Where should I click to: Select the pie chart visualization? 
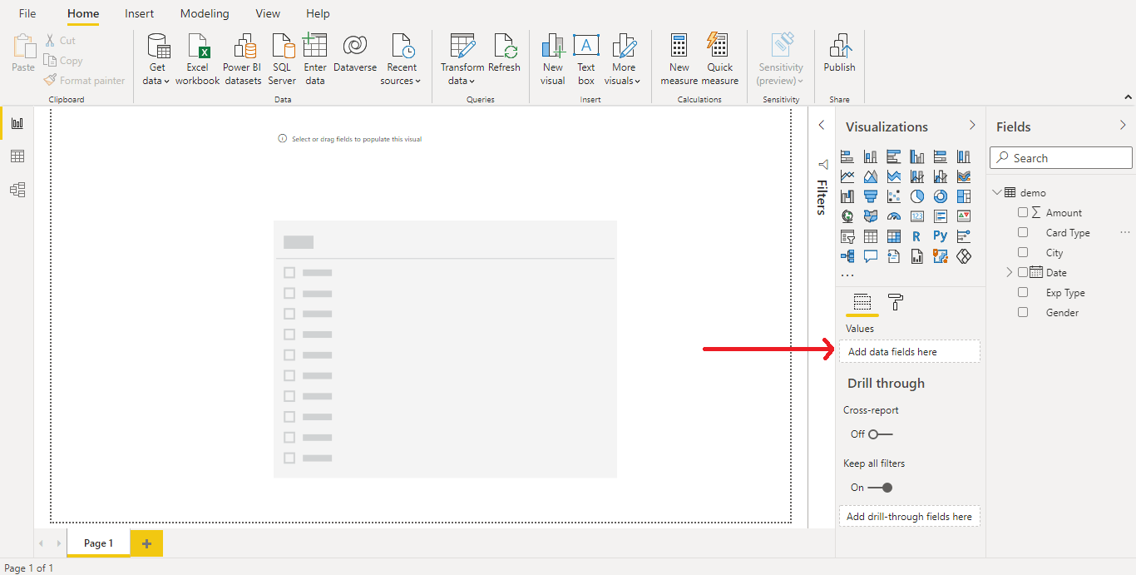(916, 196)
